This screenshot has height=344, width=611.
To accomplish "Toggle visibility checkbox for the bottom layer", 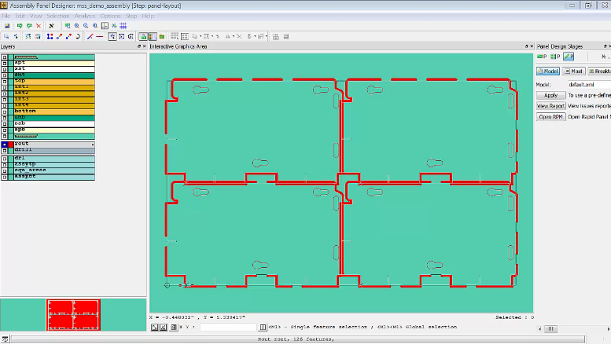I will (x=5, y=112).
